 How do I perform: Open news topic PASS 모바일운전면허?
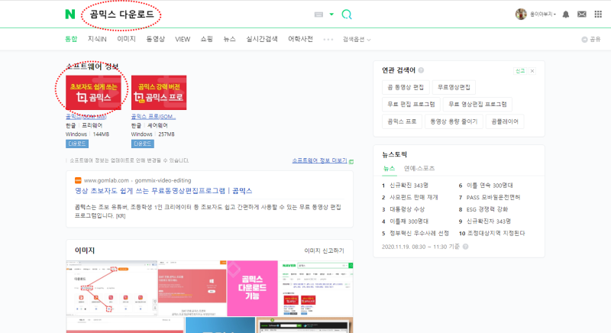coord(493,198)
